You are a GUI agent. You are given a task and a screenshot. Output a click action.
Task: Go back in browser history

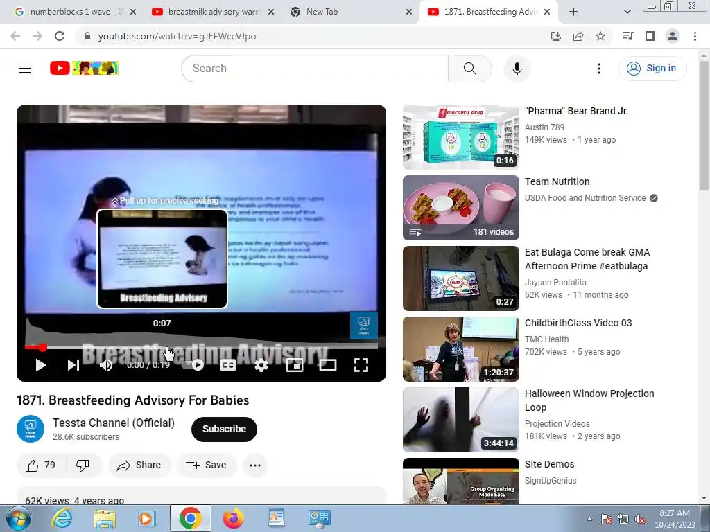(x=15, y=36)
